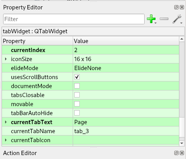This screenshot has height=159, width=186.
Task: Select the currentIndex value cell
Action: [x=126, y=50]
